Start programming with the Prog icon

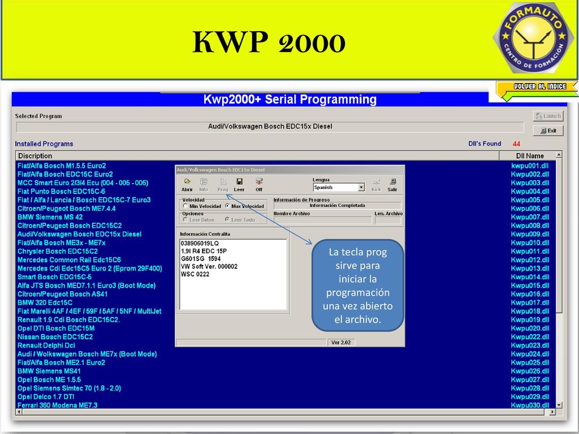pos(223,185)
